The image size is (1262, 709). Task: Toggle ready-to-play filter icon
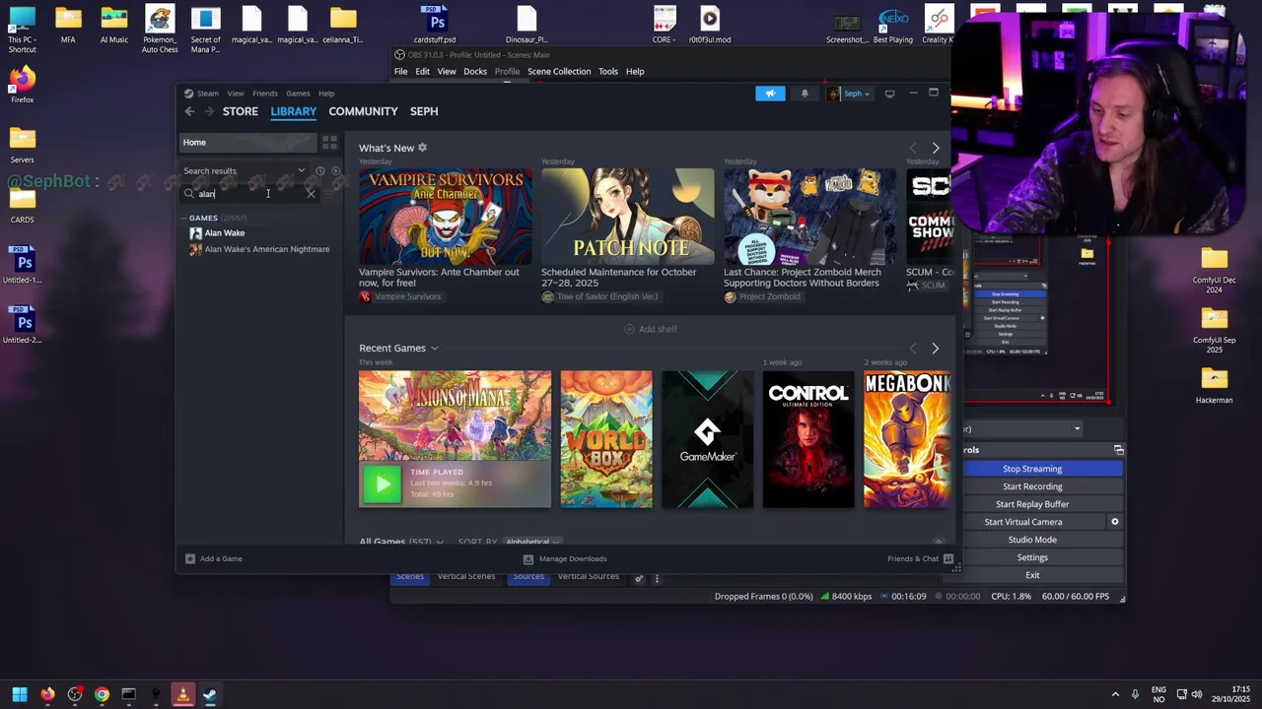pos(335,170)
